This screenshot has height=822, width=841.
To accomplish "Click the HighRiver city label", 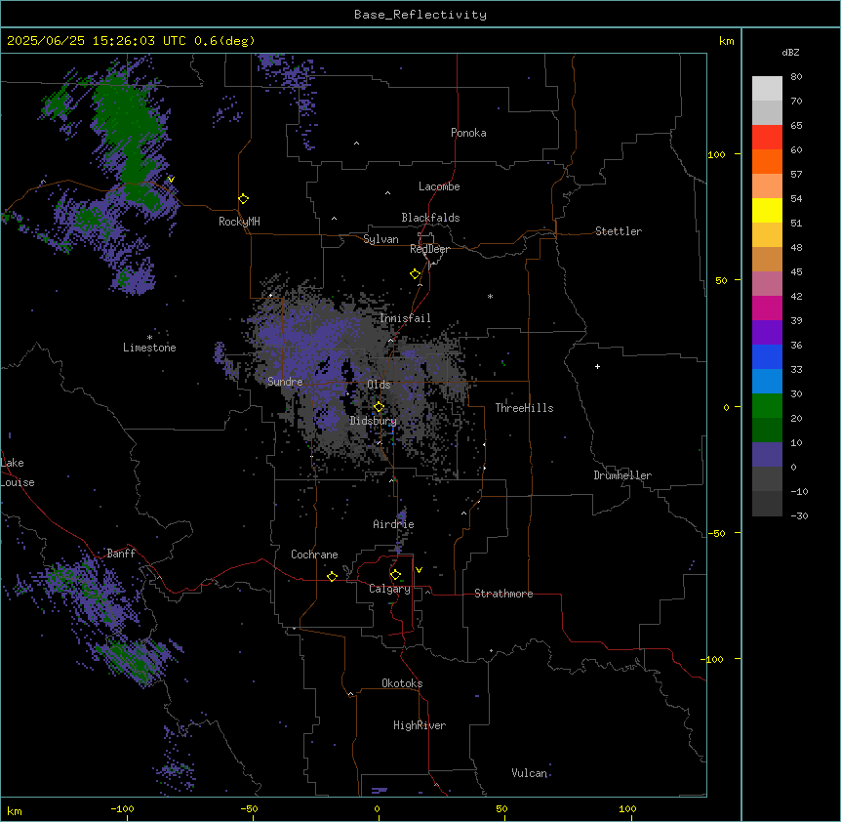I will tap(420, 725).
